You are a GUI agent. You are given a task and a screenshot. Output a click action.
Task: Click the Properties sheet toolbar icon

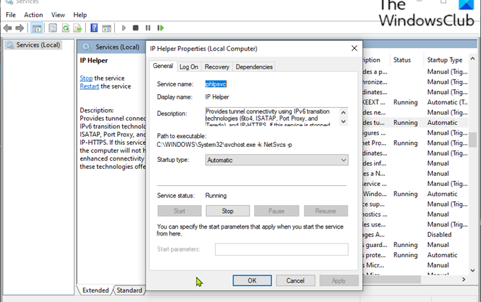tap(53, 28)
